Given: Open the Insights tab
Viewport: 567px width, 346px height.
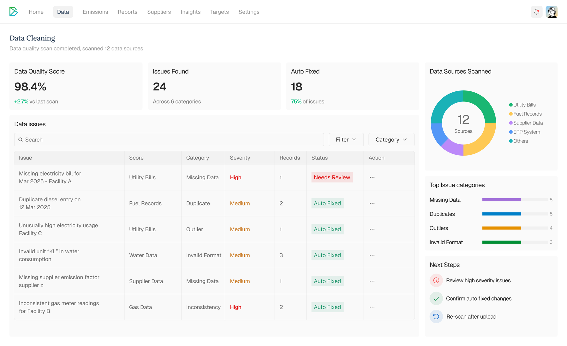Looking at the screenshot, I should click(x=191, y=12).
